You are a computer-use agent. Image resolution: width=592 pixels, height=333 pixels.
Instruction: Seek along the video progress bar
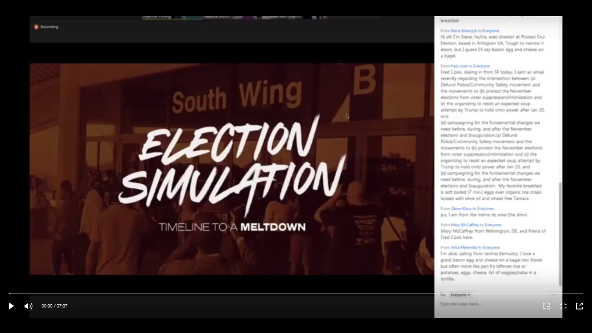(x=296, y=293)
